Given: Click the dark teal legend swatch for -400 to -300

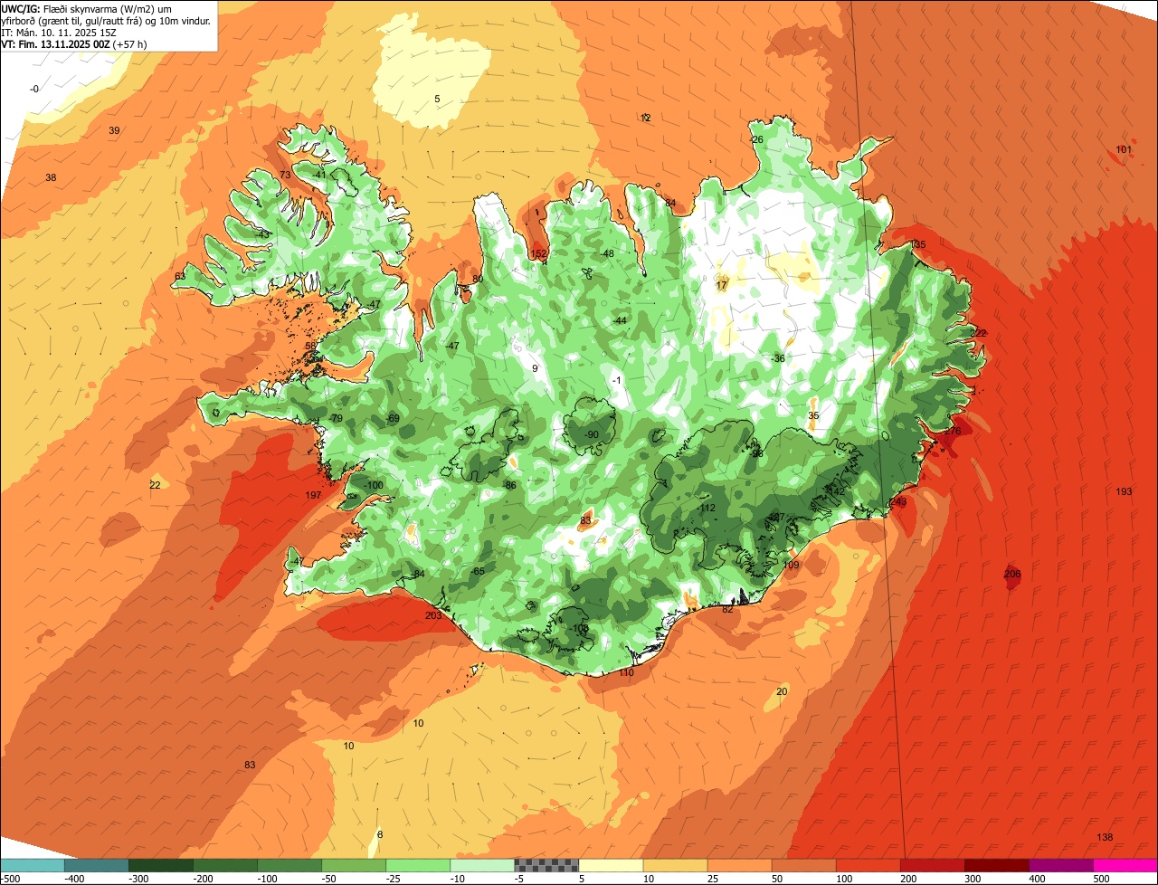Looking at the screenshot, I should click(97, 865).
